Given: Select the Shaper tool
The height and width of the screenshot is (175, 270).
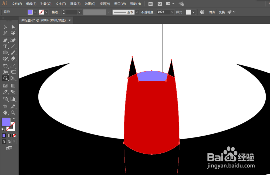Looking at the screenshot, I should coord(5,59).
